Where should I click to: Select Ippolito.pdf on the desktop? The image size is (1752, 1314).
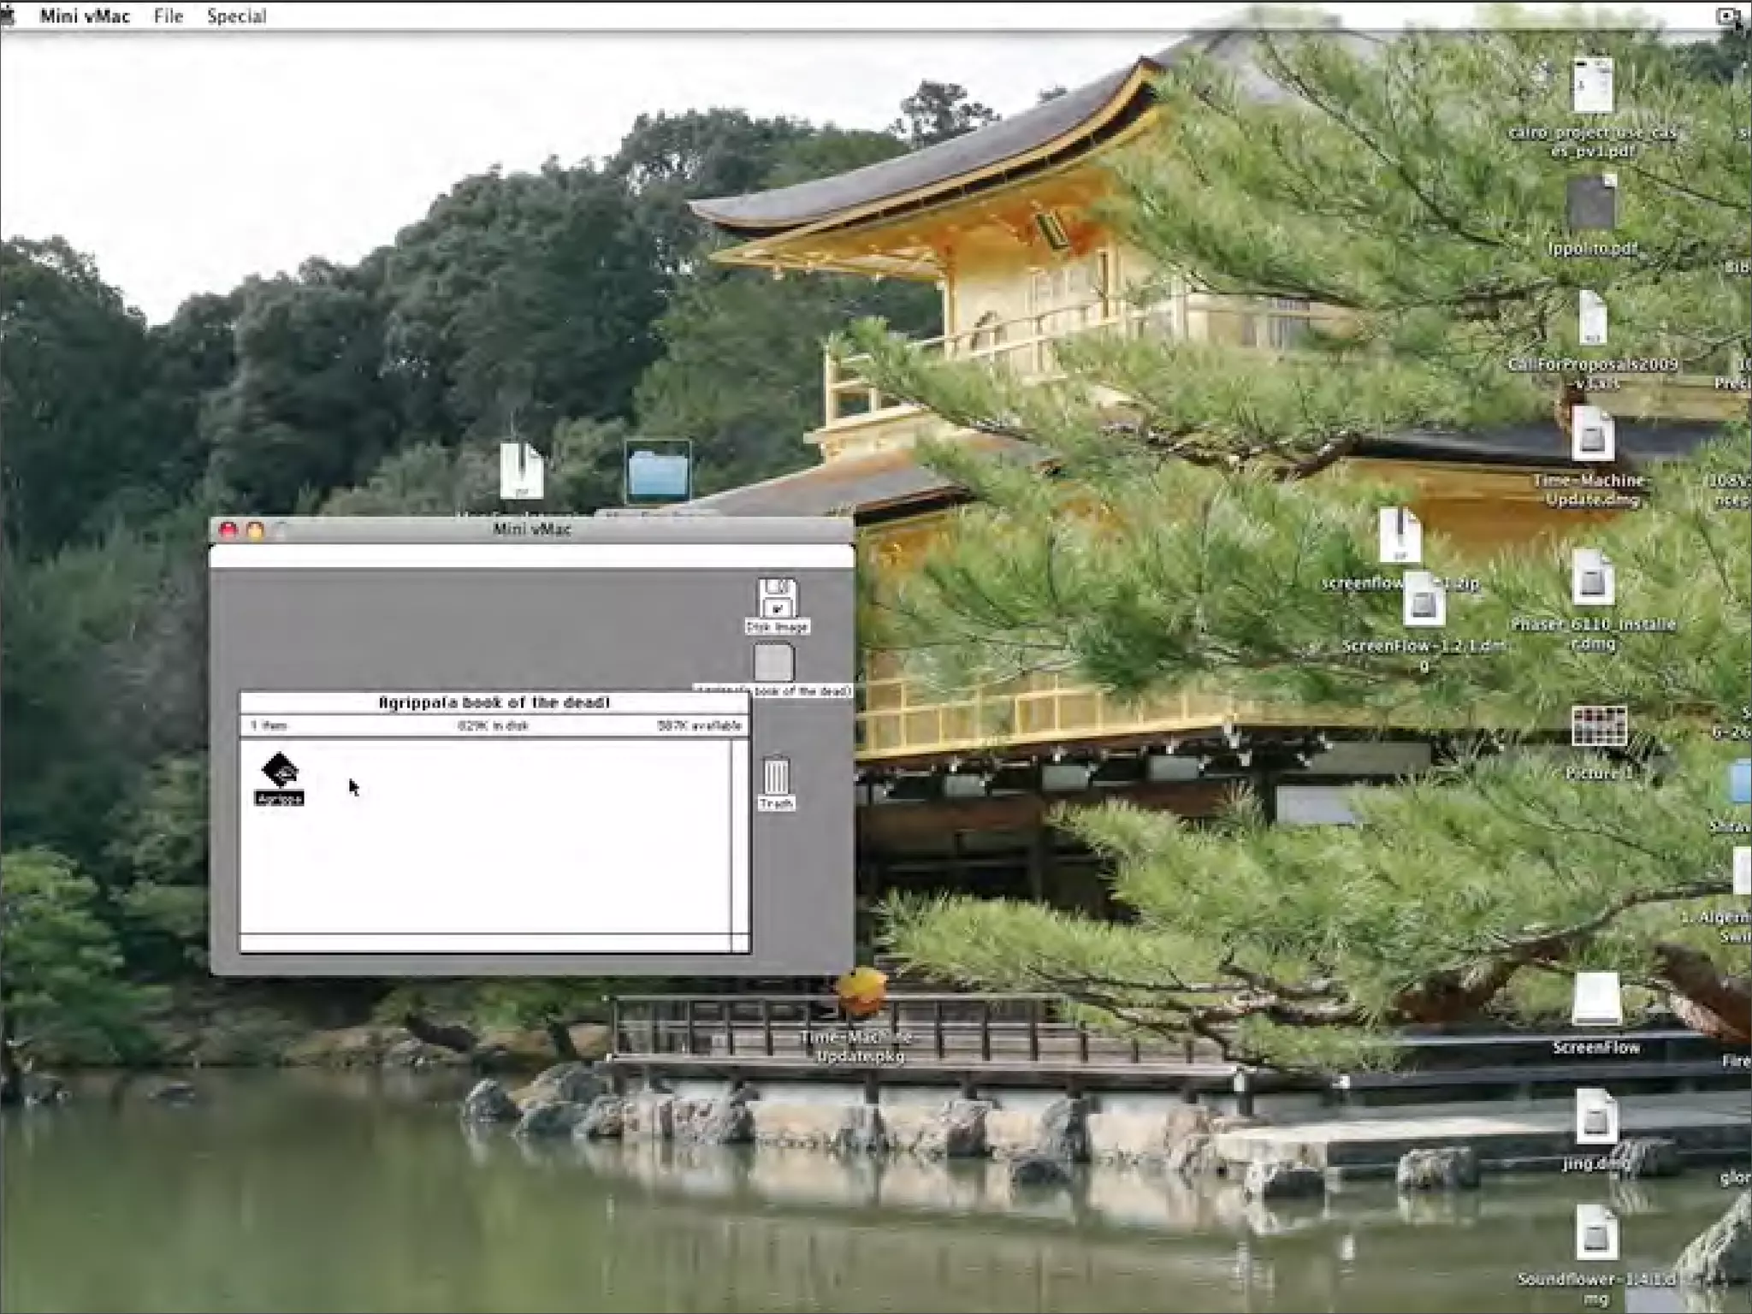click(1591, 204)
